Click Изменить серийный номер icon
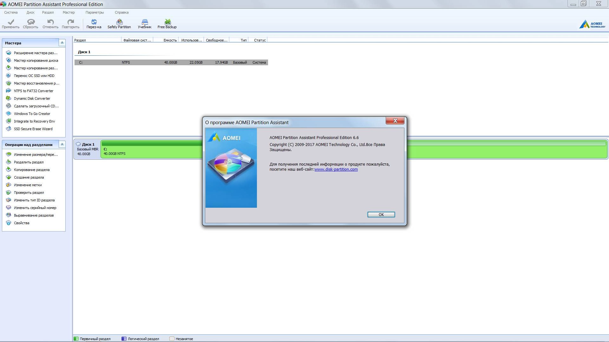Image resolution: width=609 pixels, height=342 pixels. [x=9, y=208]
